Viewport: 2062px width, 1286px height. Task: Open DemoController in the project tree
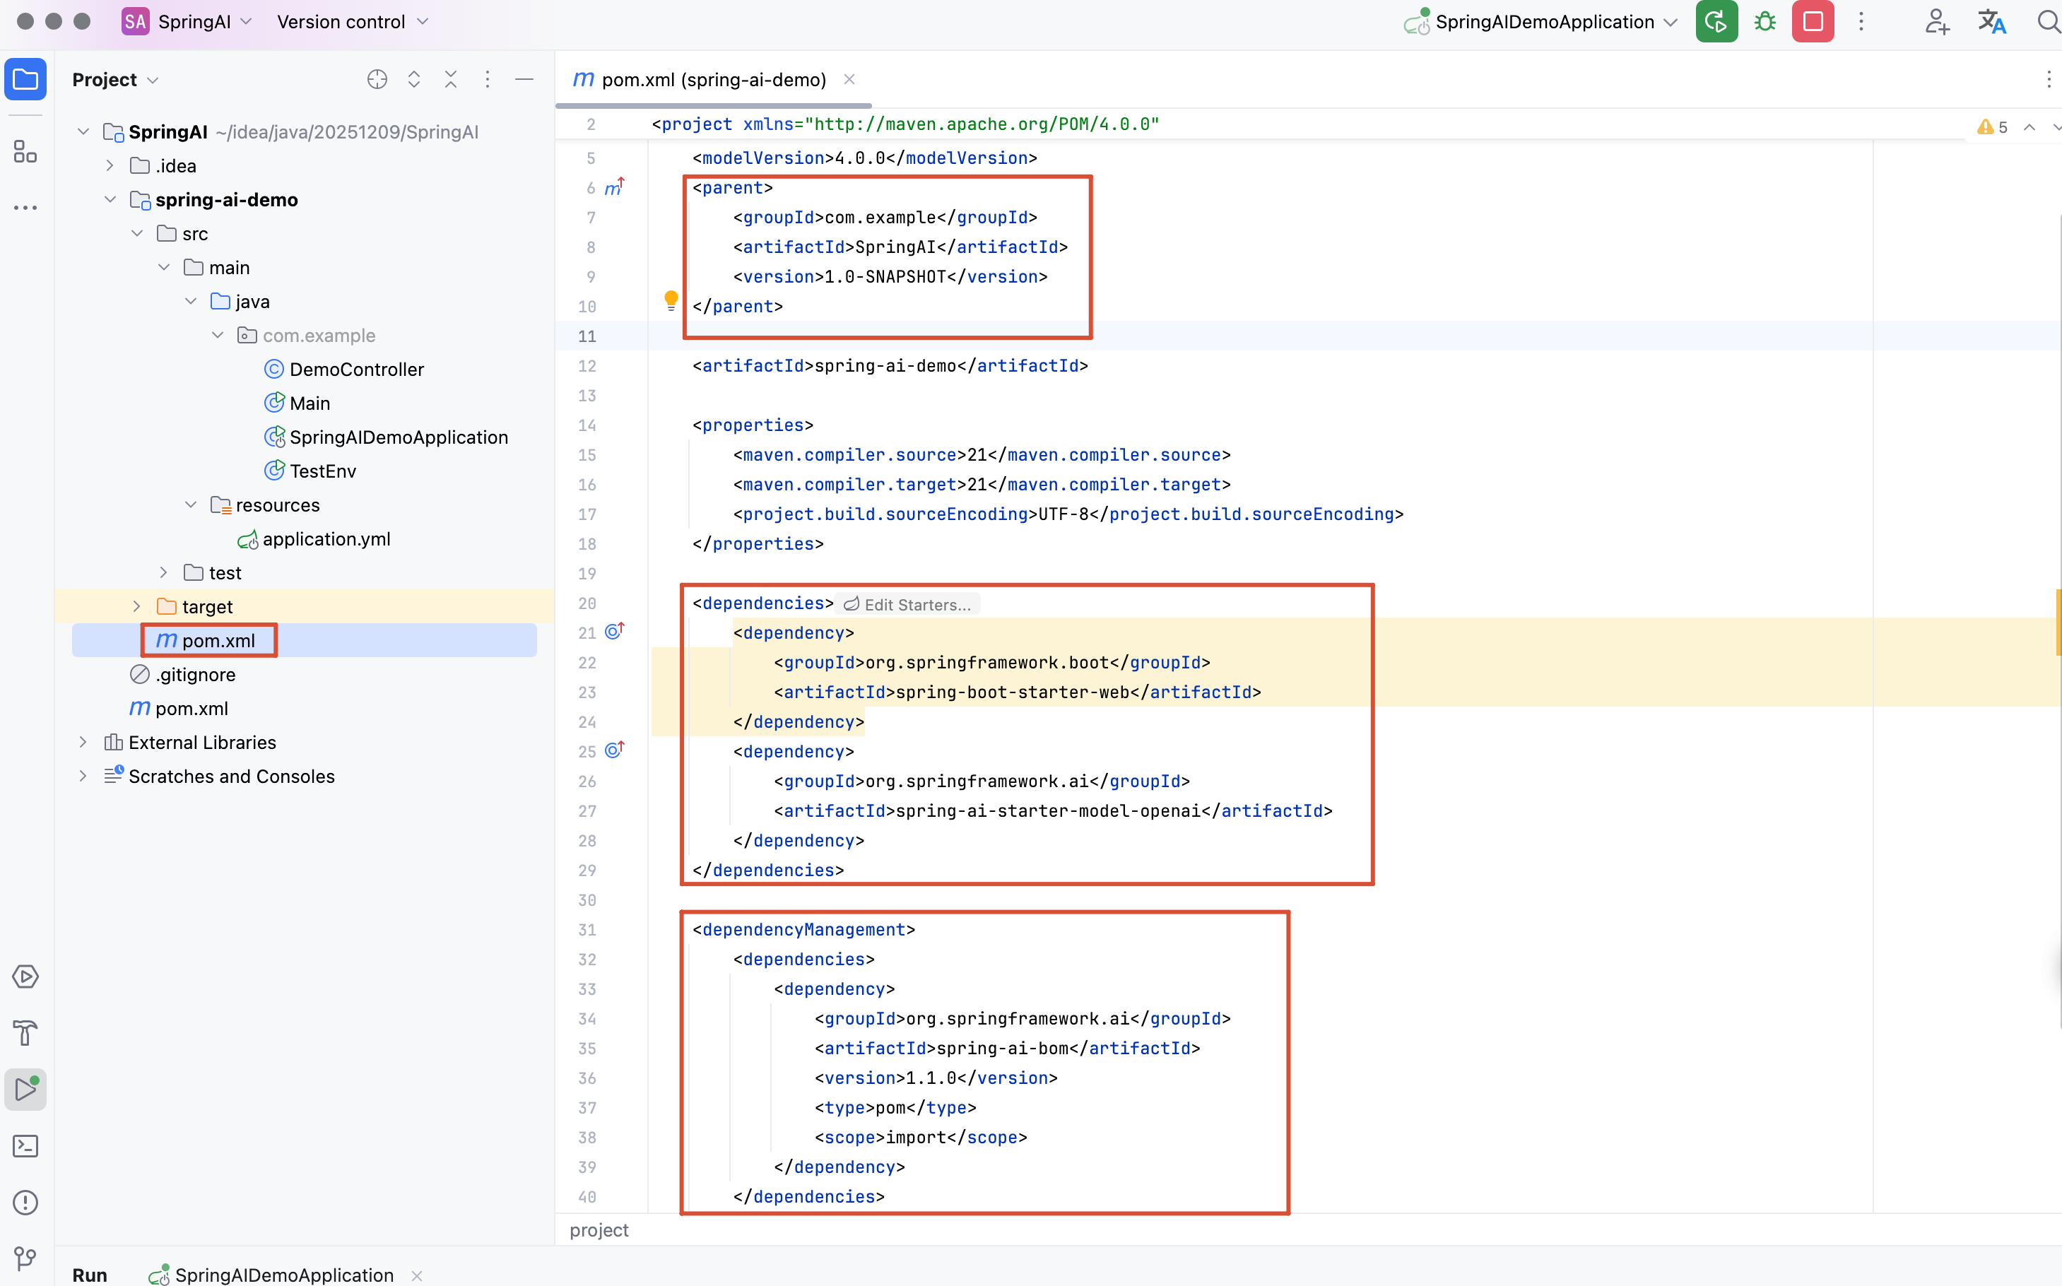point(356,369)
